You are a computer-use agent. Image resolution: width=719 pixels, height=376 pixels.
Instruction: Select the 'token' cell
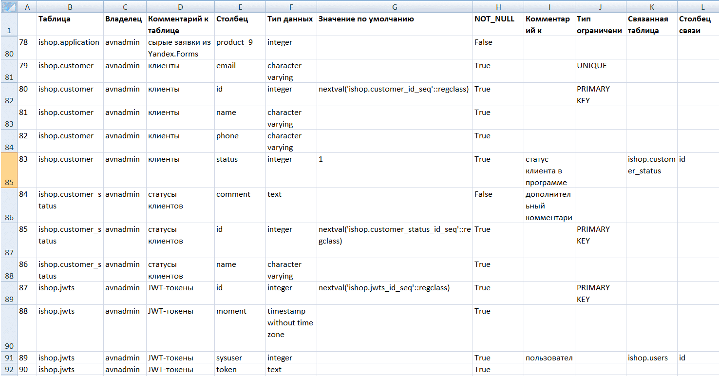[240, 369]
